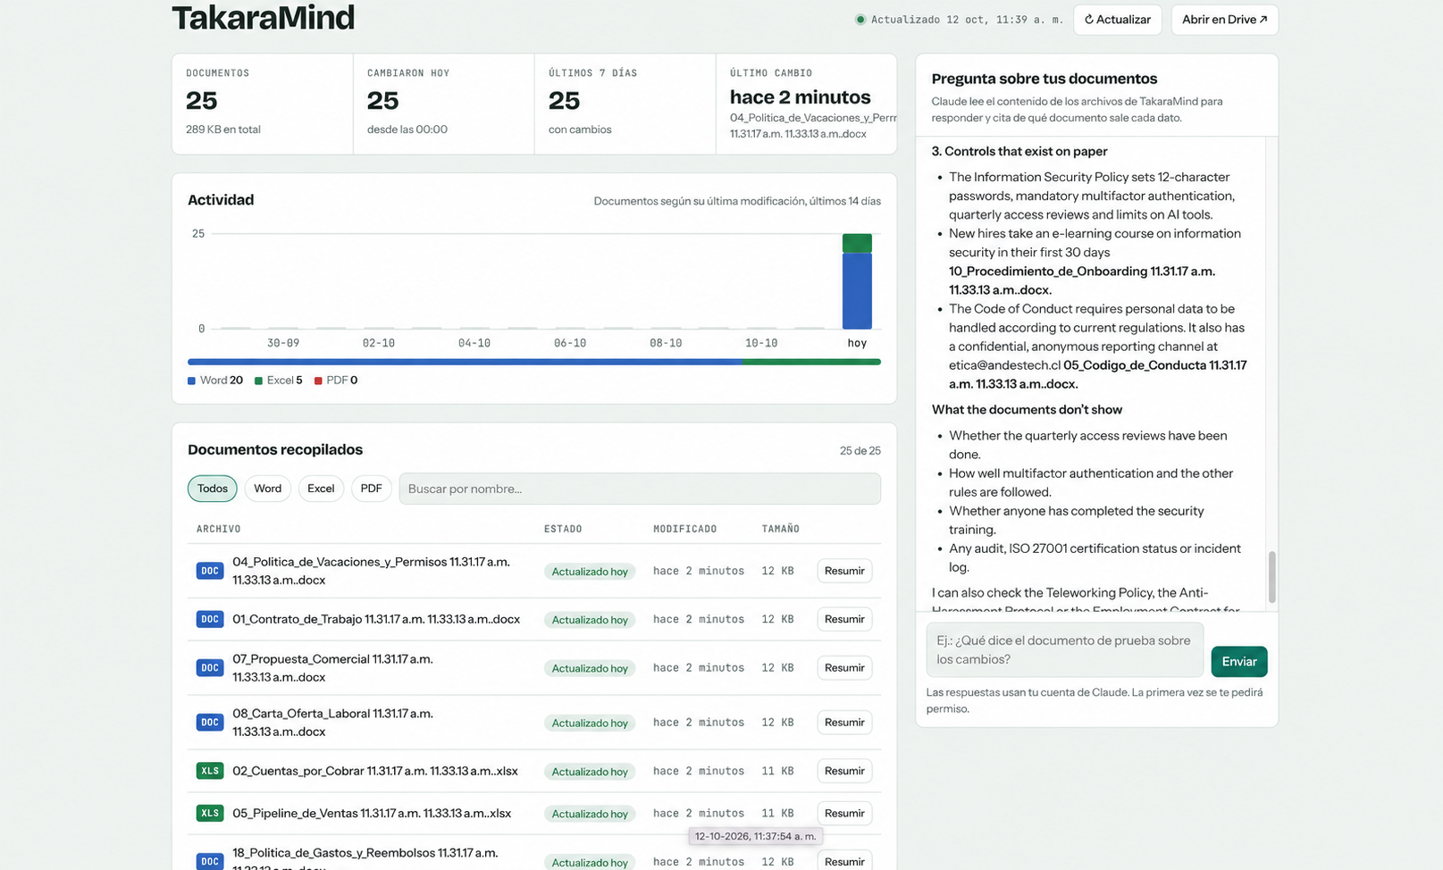Click the TakaraMind title
Screen dimensions: 1443x870
point(264,18)
